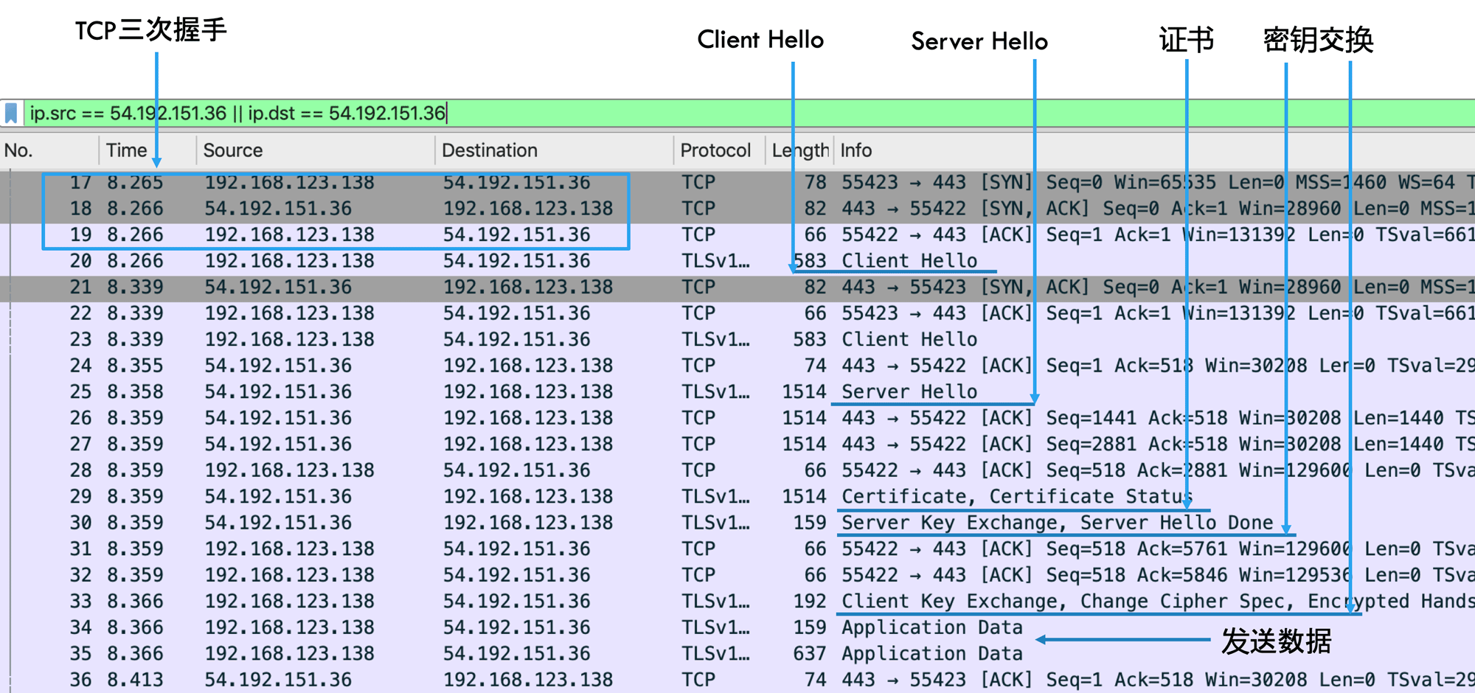Screen dimensions: 1475x693
Task: Select packet 35 Application Data, length 637
Action: point(737,654)
